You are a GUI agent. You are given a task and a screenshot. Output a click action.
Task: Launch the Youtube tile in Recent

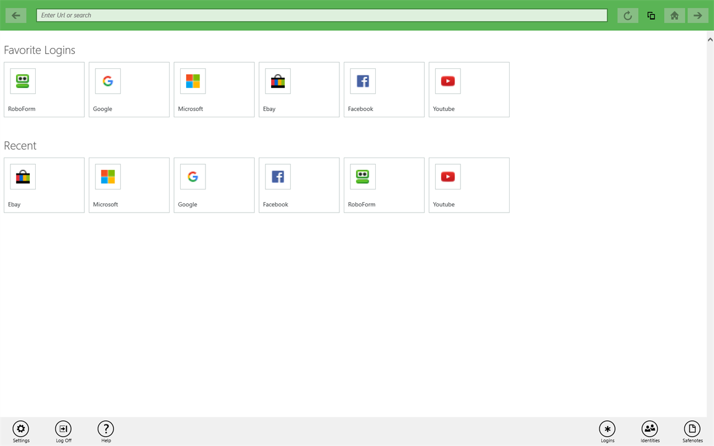[469, 185]
